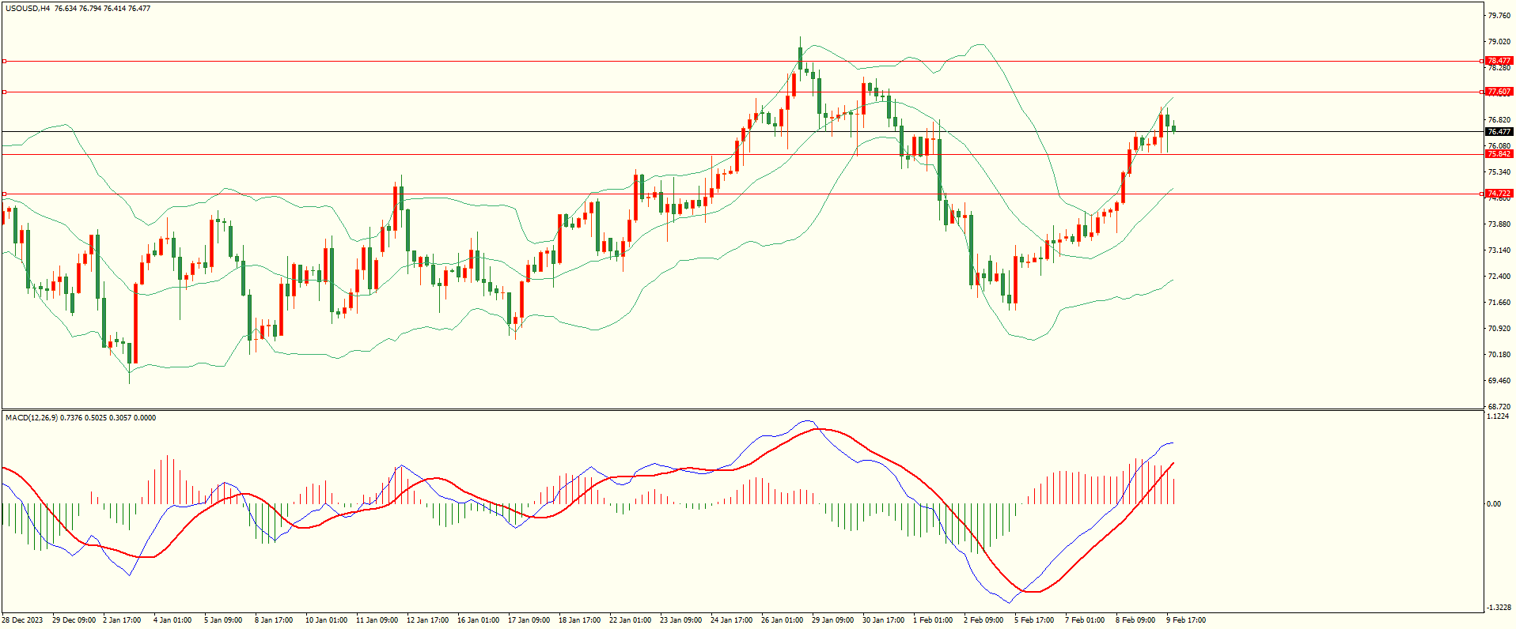This screenshot has height=629, width=1516.
Task: Click the 1 Feb 01:00 time label
Action: point(934,620)
